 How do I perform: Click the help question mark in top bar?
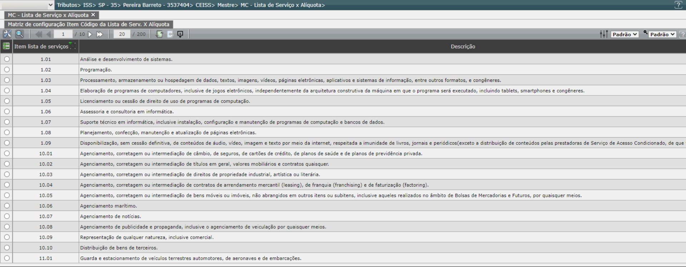pyautogui.click(x=678, y=5)
